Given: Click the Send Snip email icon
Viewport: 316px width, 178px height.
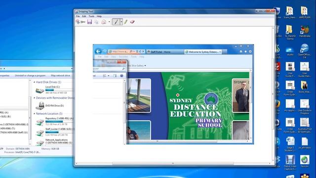Looking at the screenshot, I should (104, 22).
